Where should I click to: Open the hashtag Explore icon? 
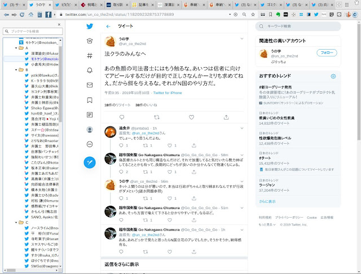tap(90, 55)
